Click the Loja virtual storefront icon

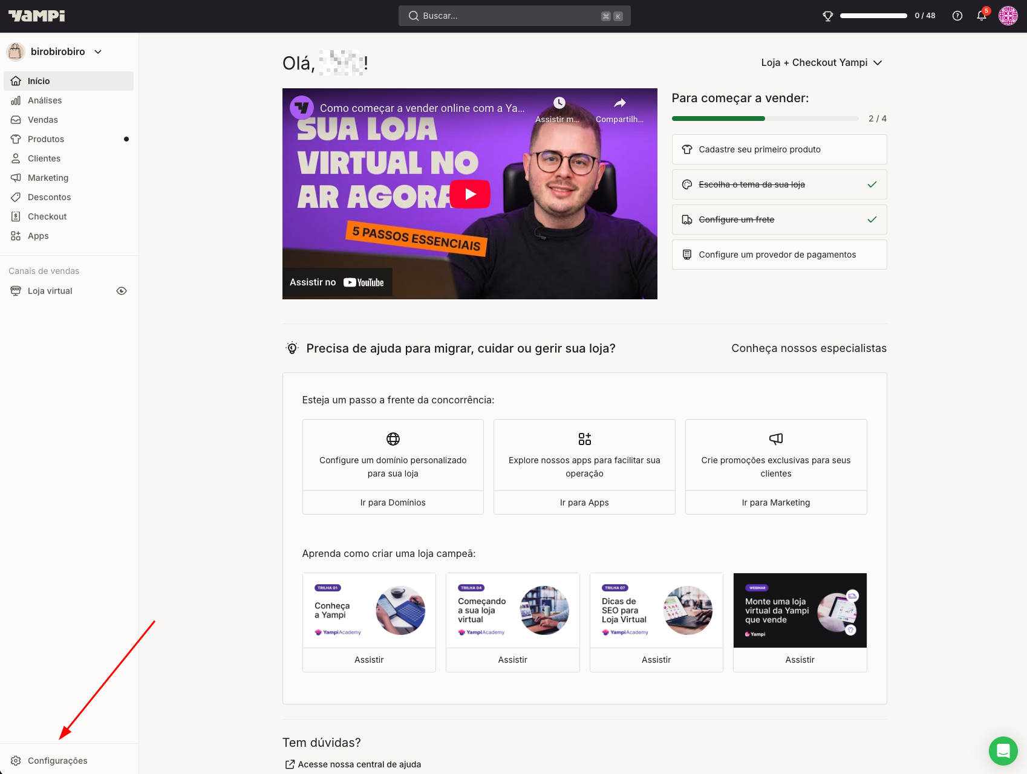[16, 291]
